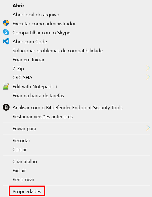
Task: Choose Abrir local do arquivo
Action: point(36,15)
